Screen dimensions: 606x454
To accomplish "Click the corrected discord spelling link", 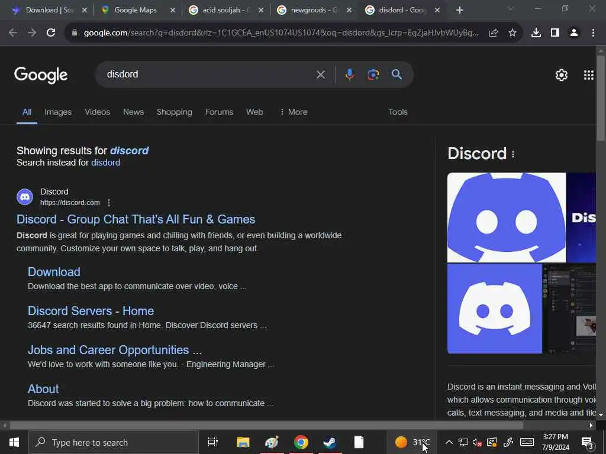I will (129, 151).
